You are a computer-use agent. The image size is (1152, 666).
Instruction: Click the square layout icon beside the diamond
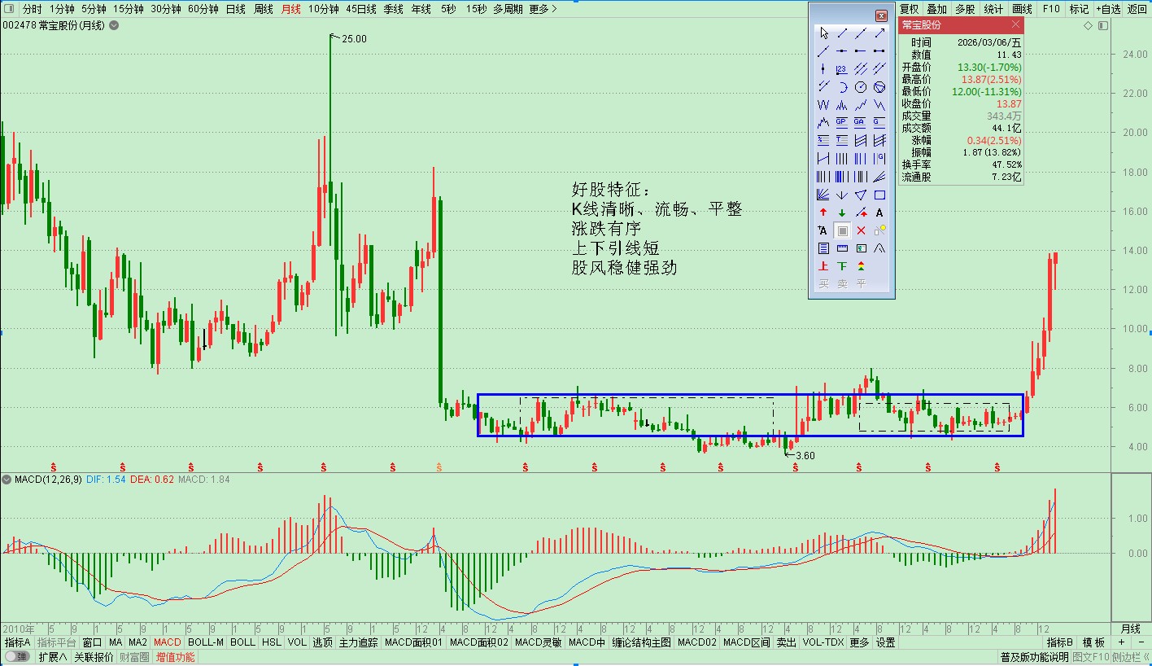click(1103, 25)
